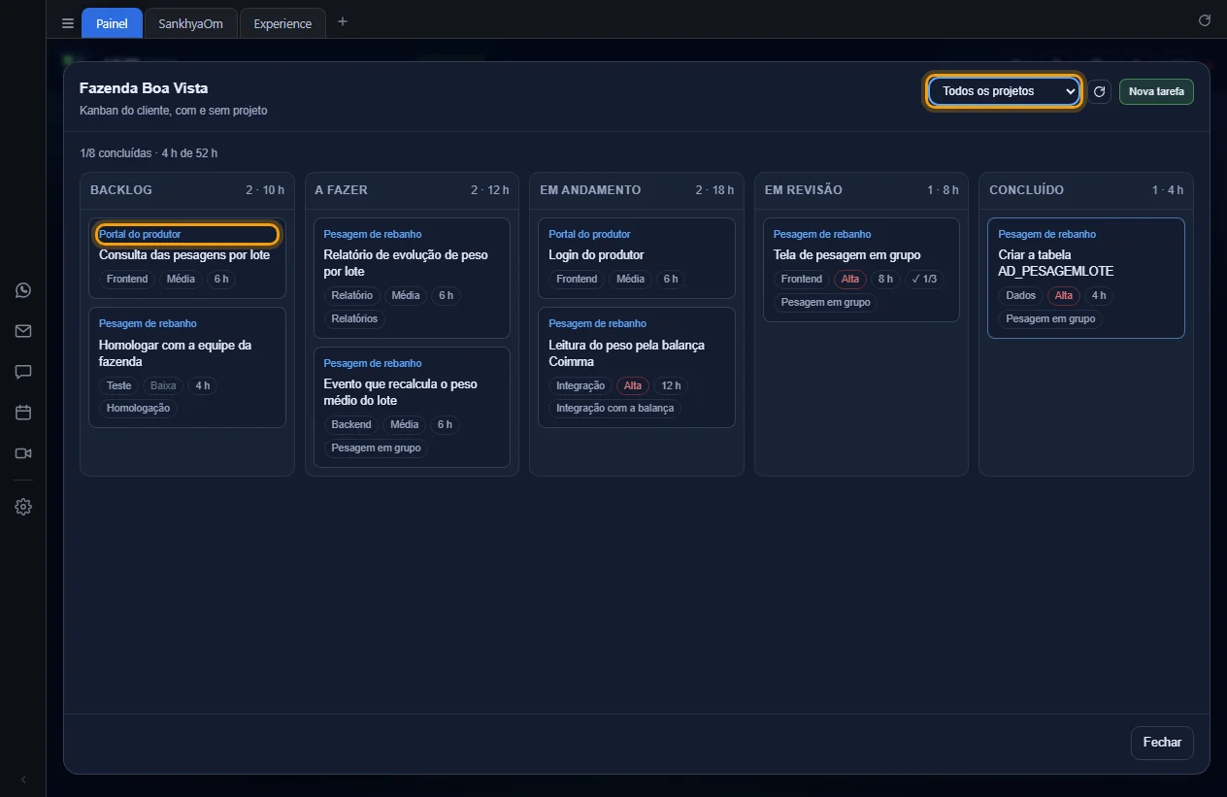1227x797 pixels.
Task: Open settings gear icon in sidebar
Action: click(23, 507)
